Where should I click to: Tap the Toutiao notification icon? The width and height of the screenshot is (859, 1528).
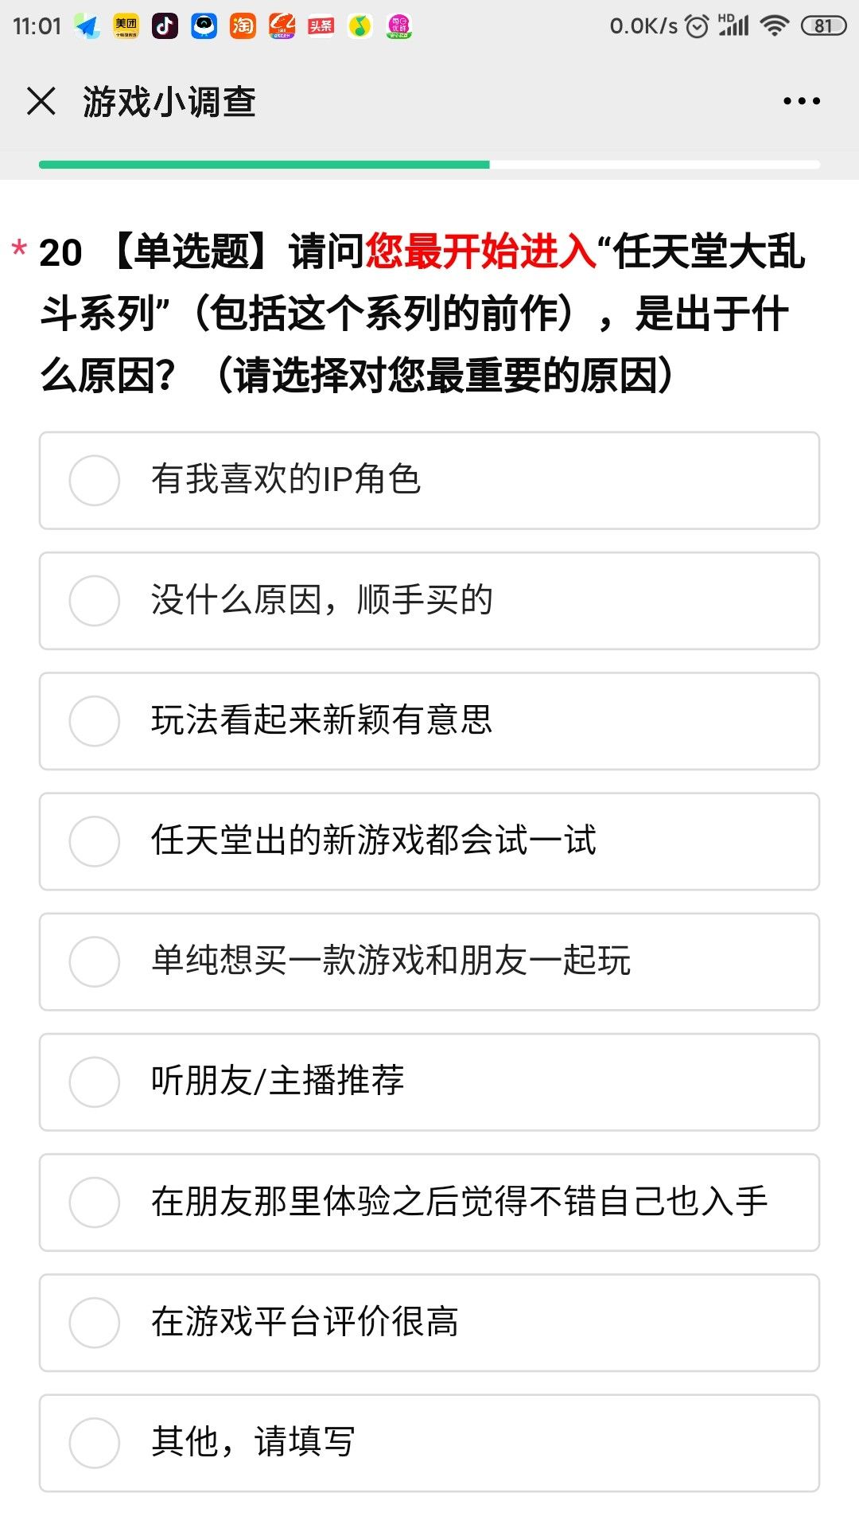pyautogui.click(x=321, y=26)
